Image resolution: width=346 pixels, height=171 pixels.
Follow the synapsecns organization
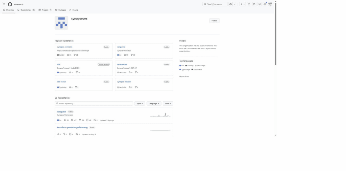coord(214,21)
